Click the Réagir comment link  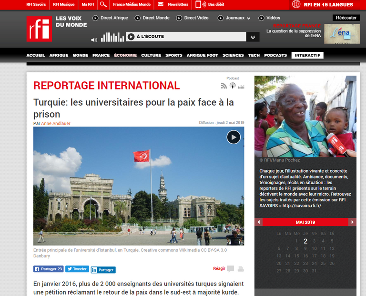pos(219,269)
